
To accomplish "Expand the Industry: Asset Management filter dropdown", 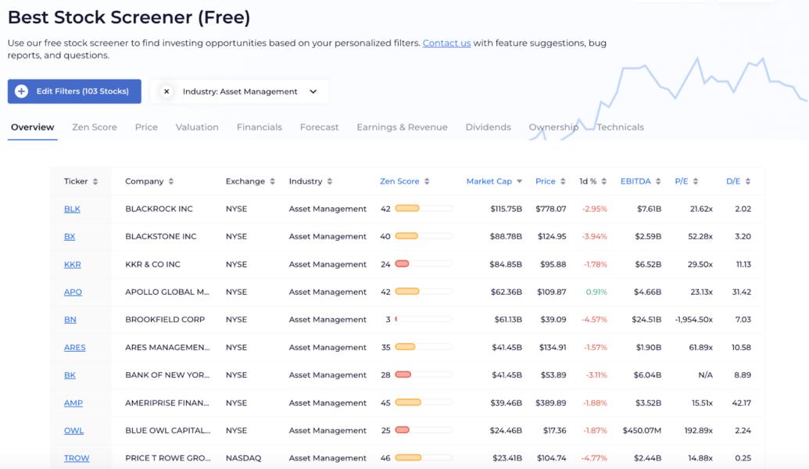I will (313, 91).
